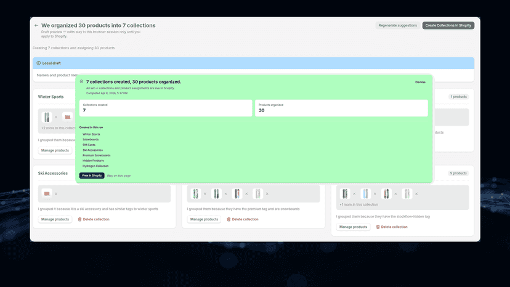This screenshot has height=287, width=510.
Task: Open Manage products for Winter Sports
Action: coord(55,150)
